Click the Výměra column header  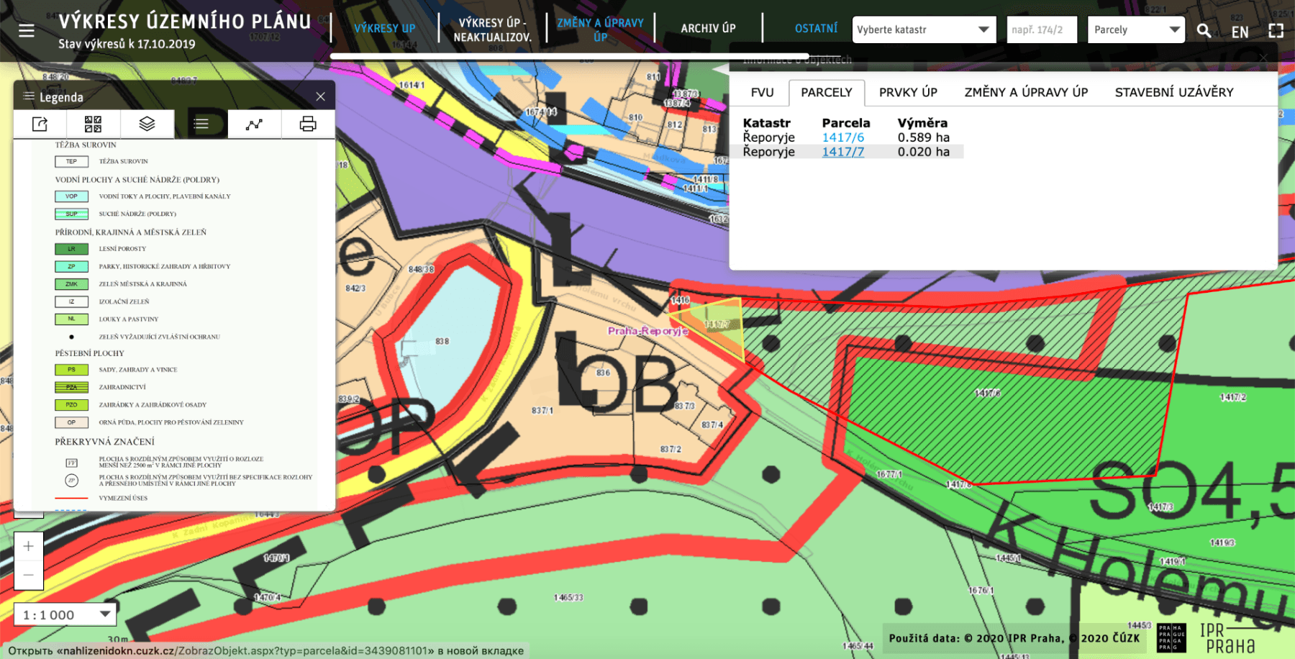point(922,123)
